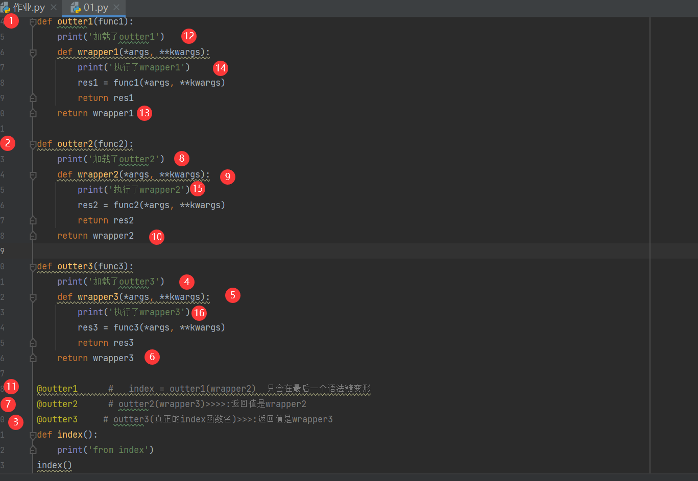This screenshot has width=698, height=481.
Task: Click the @outter3 decorator
Action: (57, 419)
